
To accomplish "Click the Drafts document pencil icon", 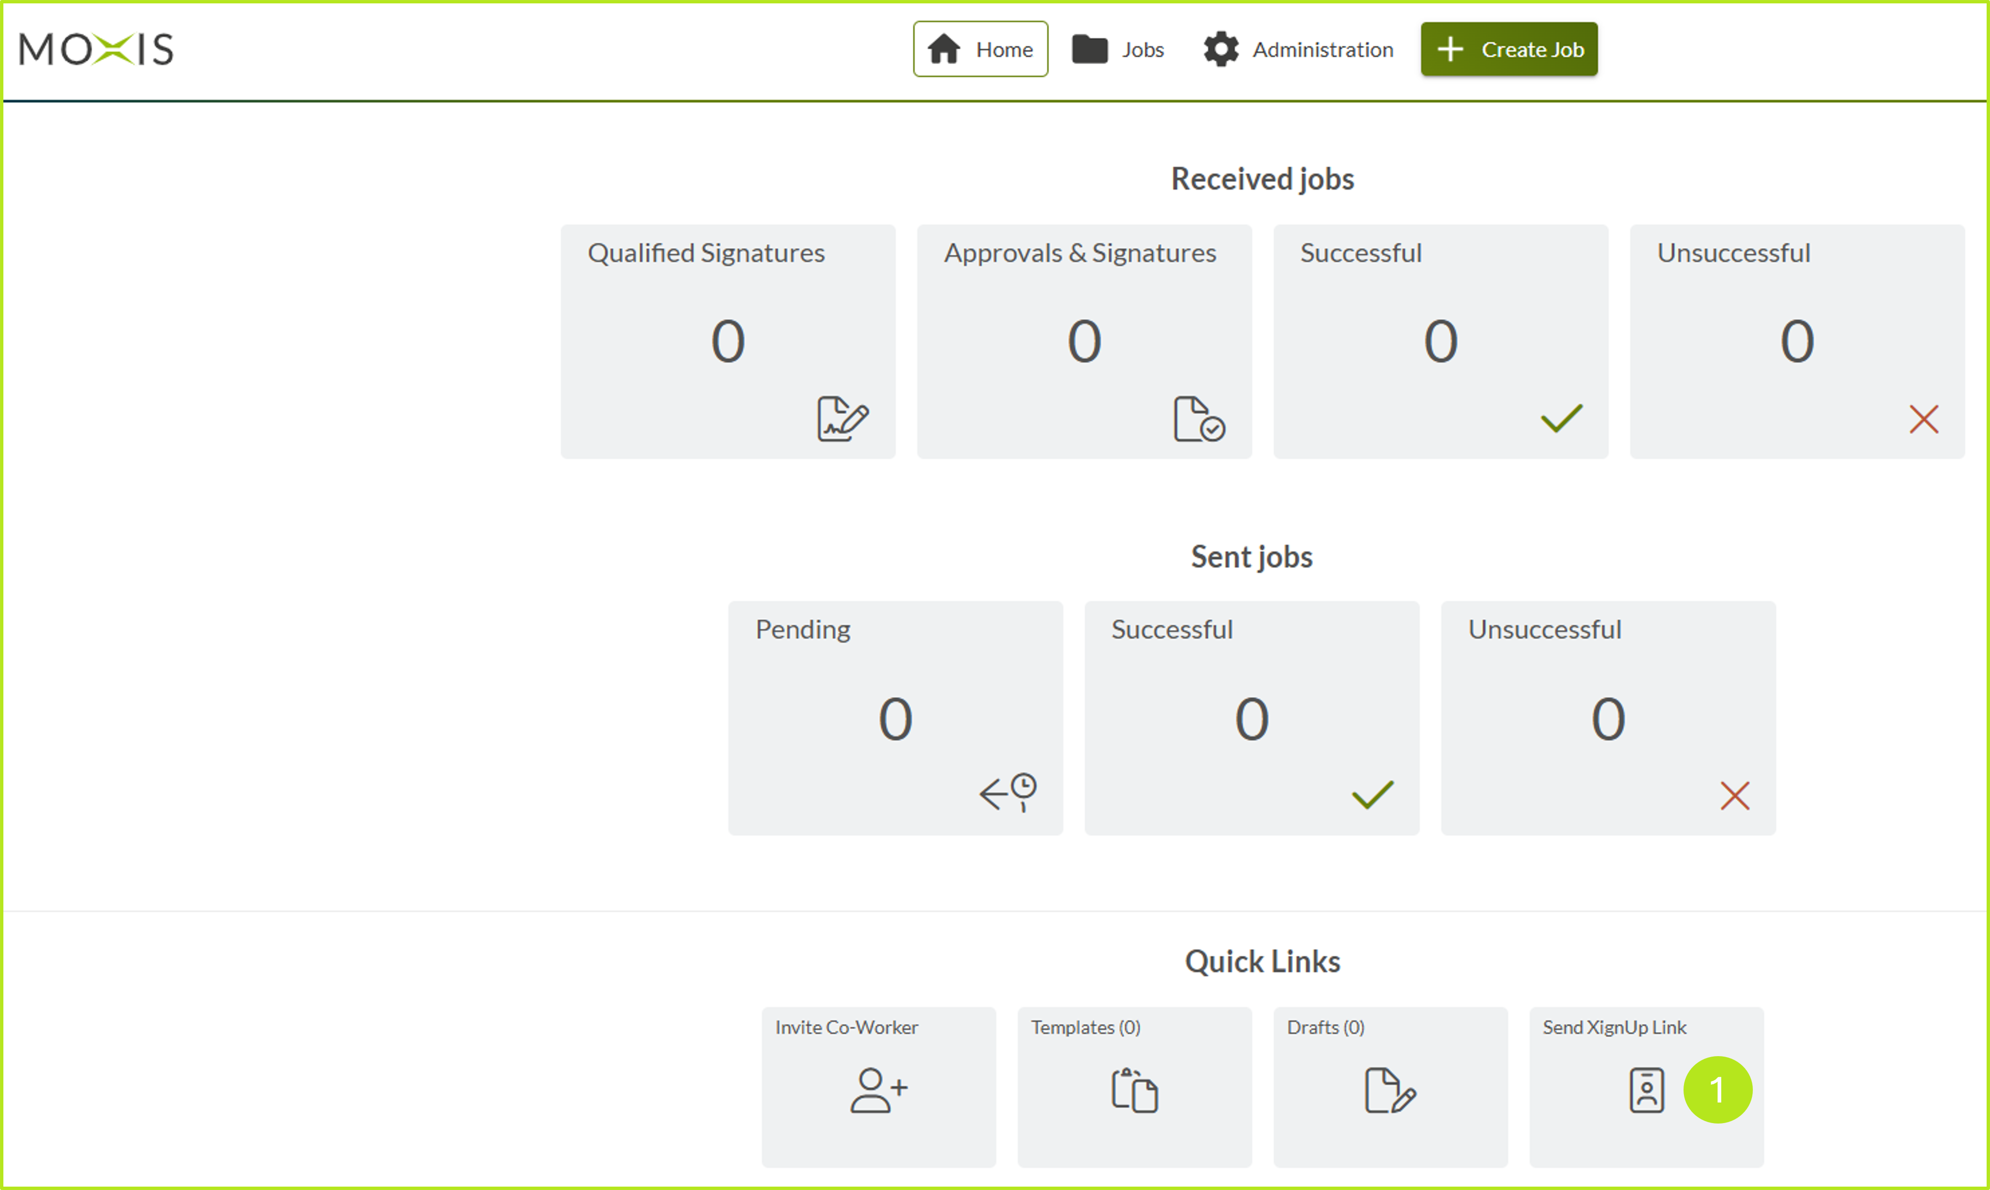I will pos(1389,1090).
